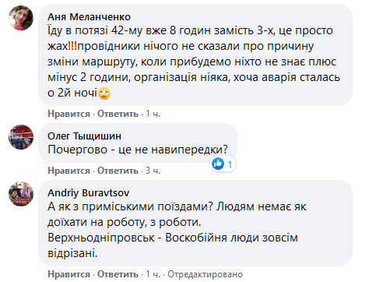The image size is (383, 282).
Task: Click the comment text 'Почергово - це не навипередки?'
Action: (x=138, y=150)
